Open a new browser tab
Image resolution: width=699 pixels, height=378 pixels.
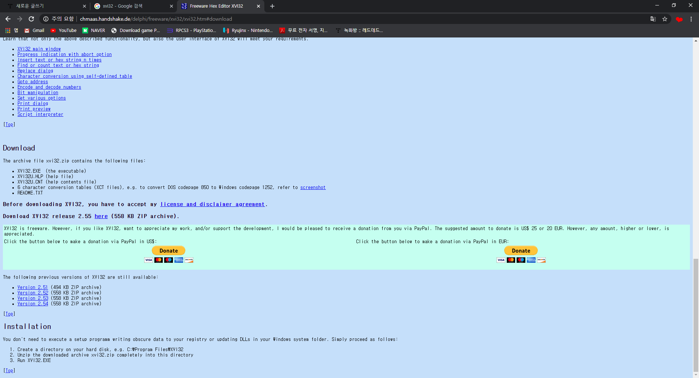(x=272, y=6)
